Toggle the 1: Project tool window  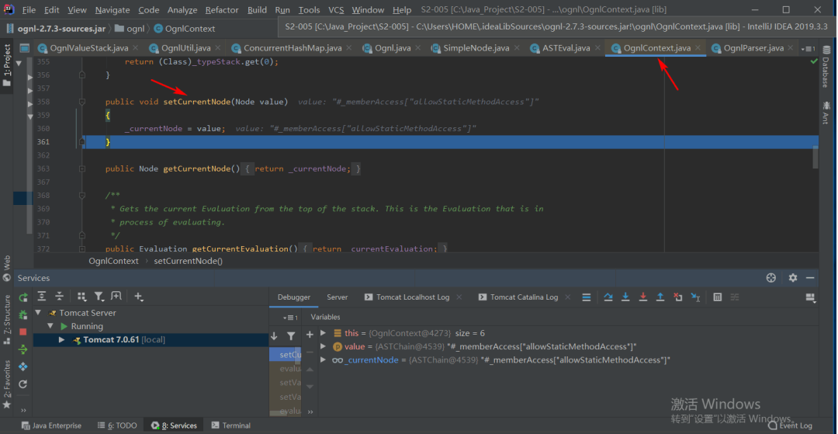point(7,66)
